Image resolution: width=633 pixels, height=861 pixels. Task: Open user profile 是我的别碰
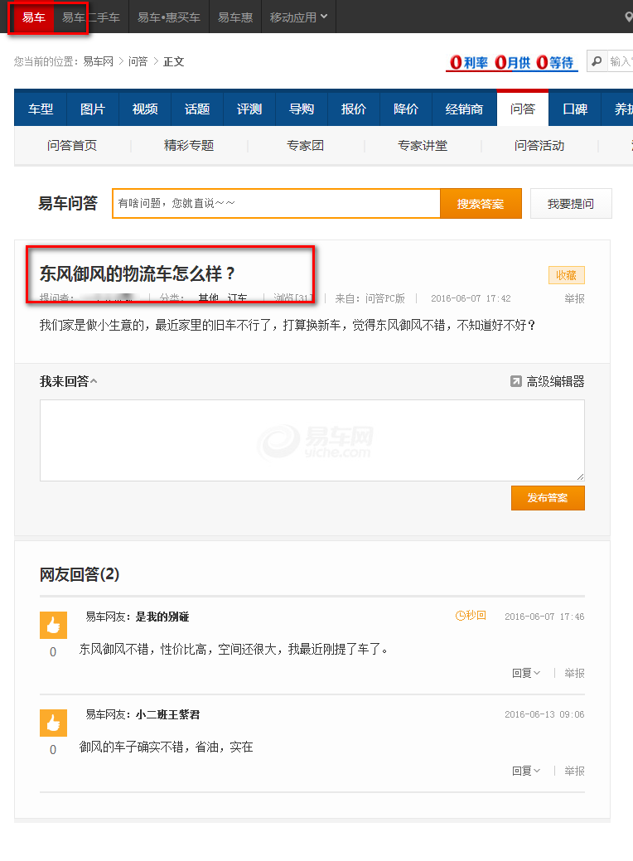pyautogui.click(x=162, y=617)
